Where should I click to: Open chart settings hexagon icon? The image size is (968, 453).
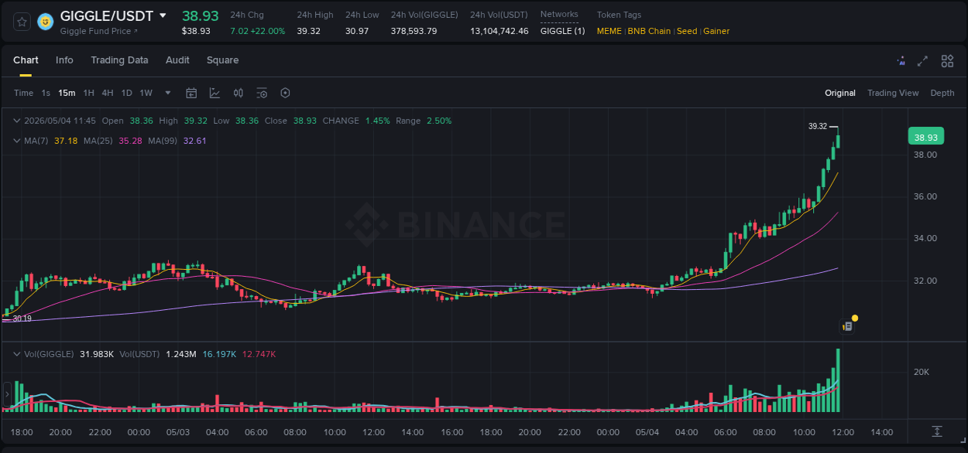tap(285, 93)
